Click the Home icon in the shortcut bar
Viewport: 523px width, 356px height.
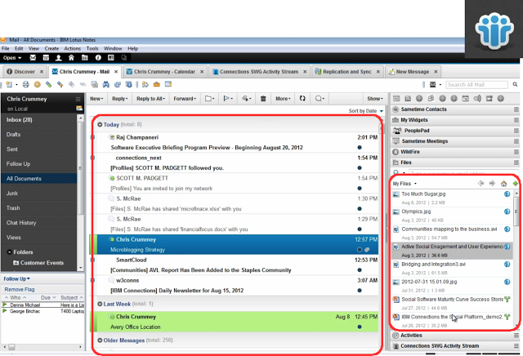coord(71,58)
